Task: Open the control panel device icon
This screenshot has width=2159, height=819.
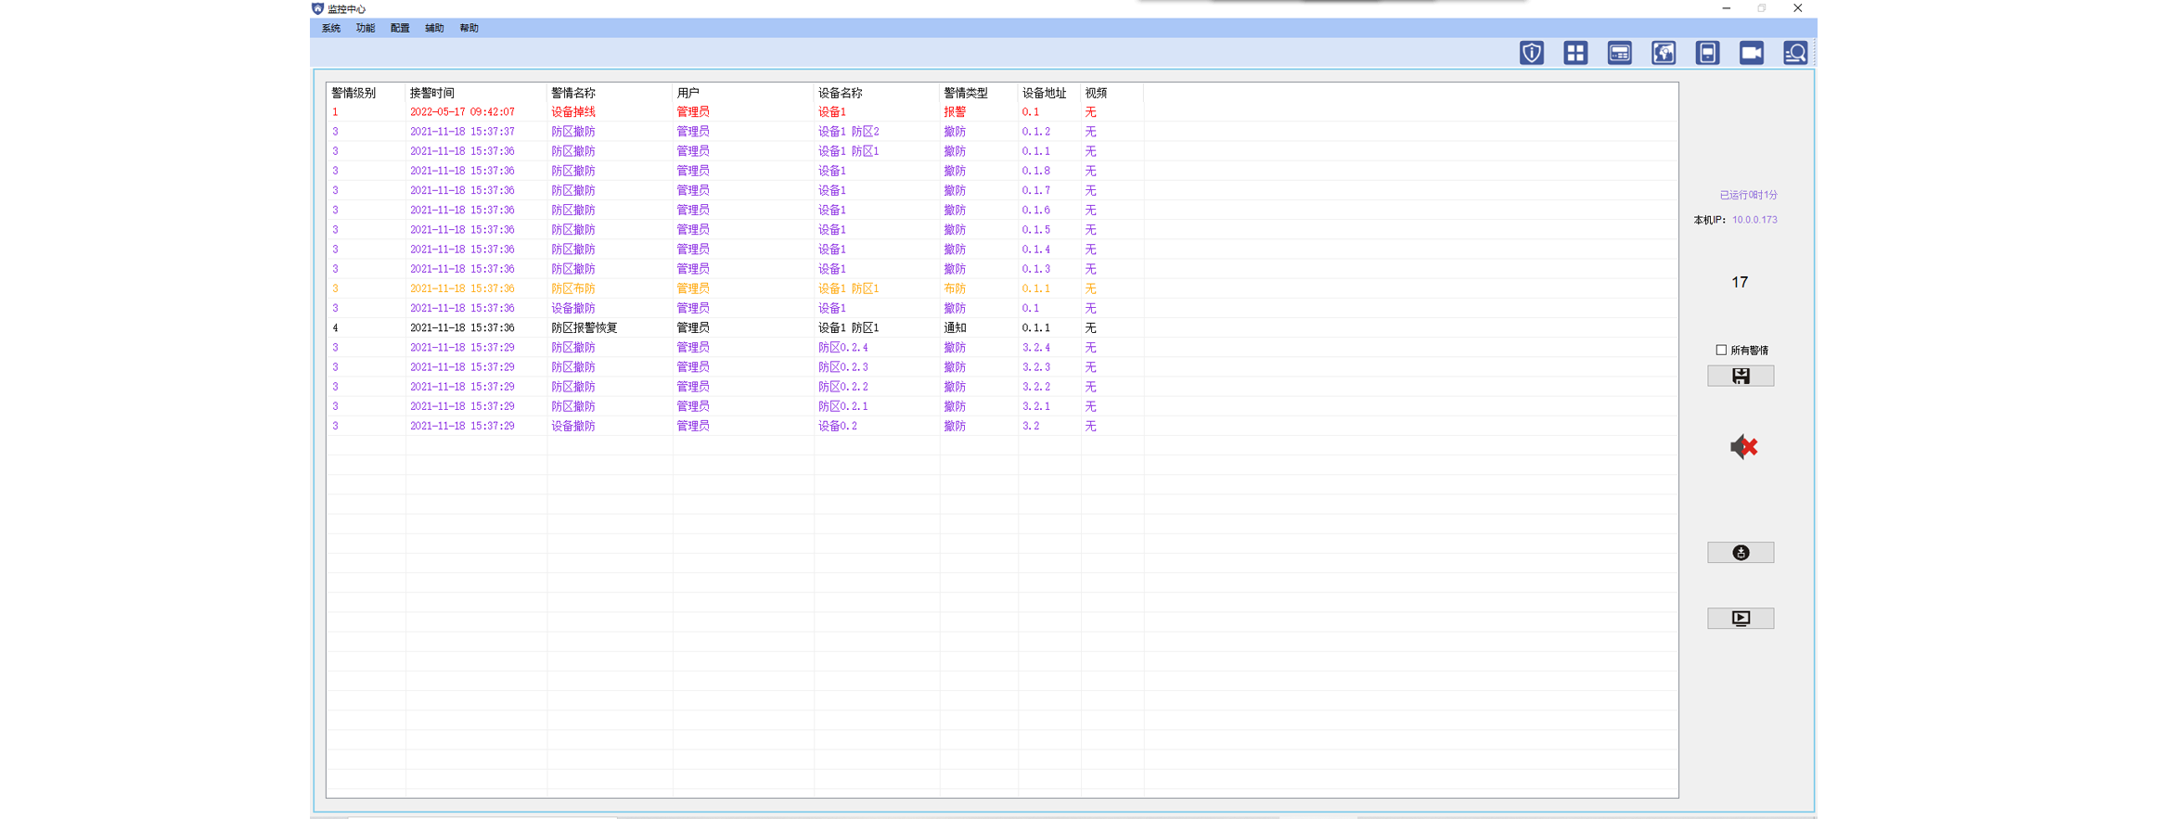Action: click(x=1619, y=53)
